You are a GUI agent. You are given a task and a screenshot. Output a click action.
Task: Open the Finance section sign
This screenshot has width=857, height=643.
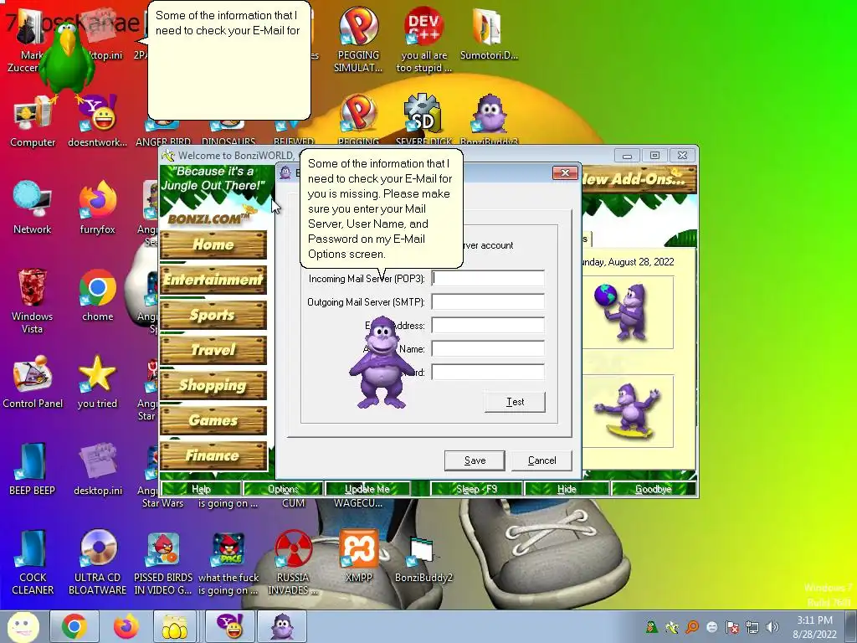213,455
